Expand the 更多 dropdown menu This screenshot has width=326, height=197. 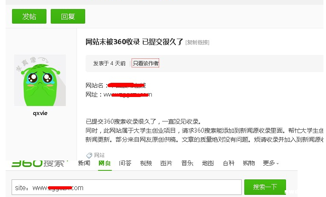click(271, 163)
